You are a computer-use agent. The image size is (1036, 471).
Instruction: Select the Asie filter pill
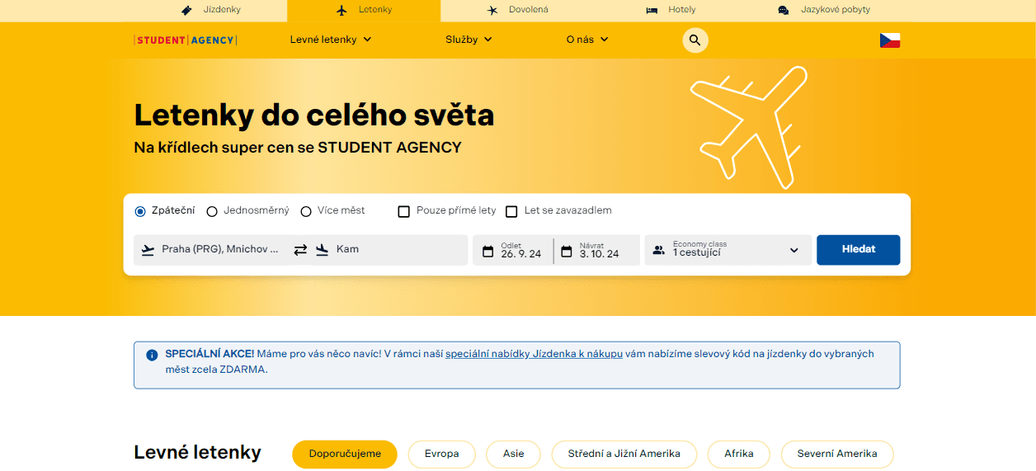pyautogui.click(x=513, y=454)
